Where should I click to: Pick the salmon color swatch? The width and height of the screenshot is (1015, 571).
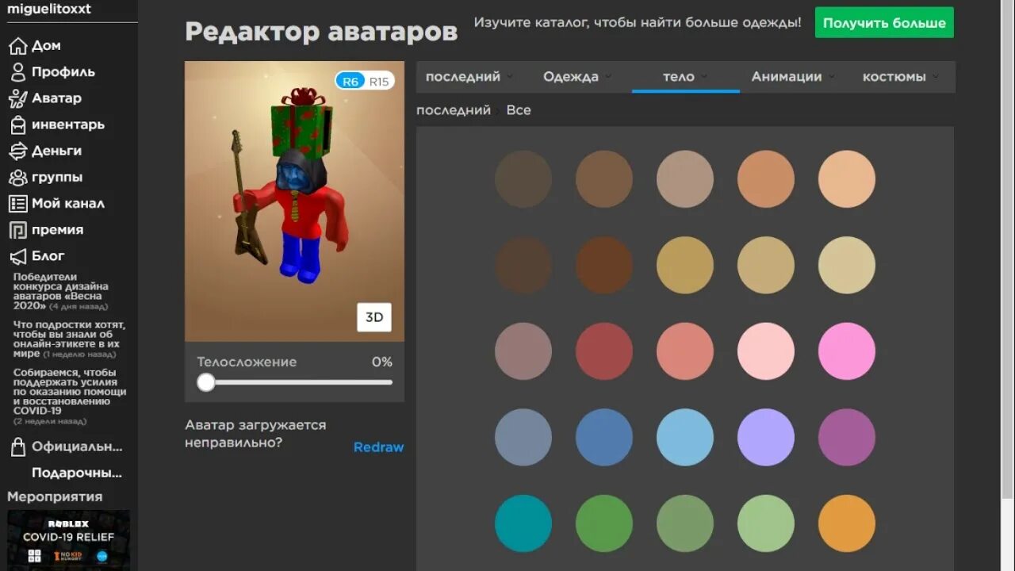click(x=685, y=351)
